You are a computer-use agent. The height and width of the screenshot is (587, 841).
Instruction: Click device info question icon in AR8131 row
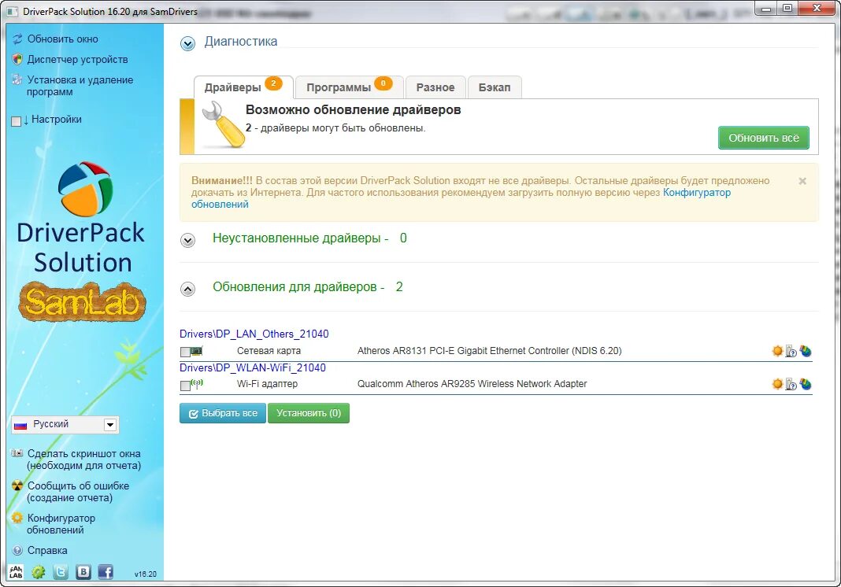tap(791, 352)
